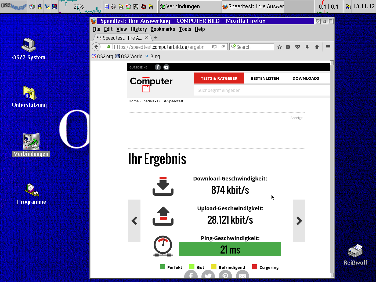This screenshot has height=282, width=376.
Task: Close the Speedtest browser tab
Action: tap(146, 38)
